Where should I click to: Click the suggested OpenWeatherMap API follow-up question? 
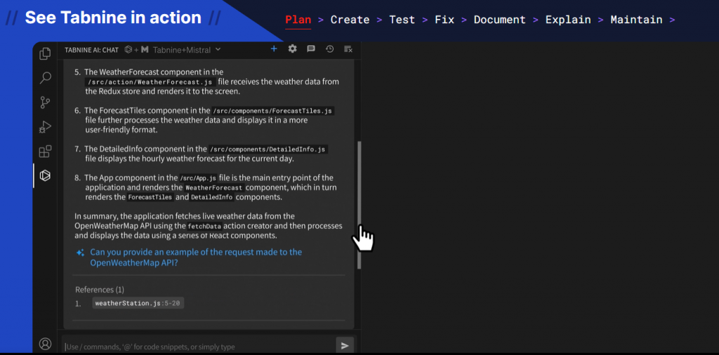point(195,257)
